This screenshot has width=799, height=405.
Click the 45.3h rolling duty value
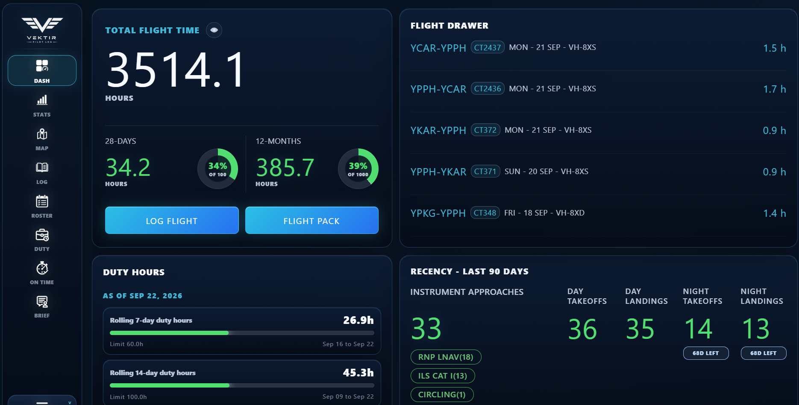click(358, 373)
